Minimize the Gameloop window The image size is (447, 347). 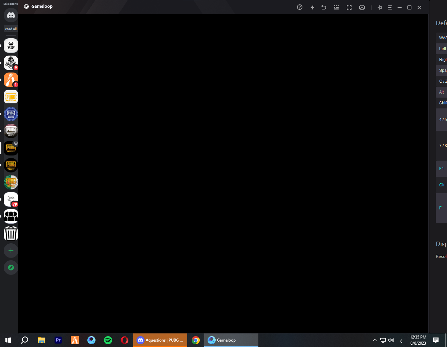tap(400, 7)
